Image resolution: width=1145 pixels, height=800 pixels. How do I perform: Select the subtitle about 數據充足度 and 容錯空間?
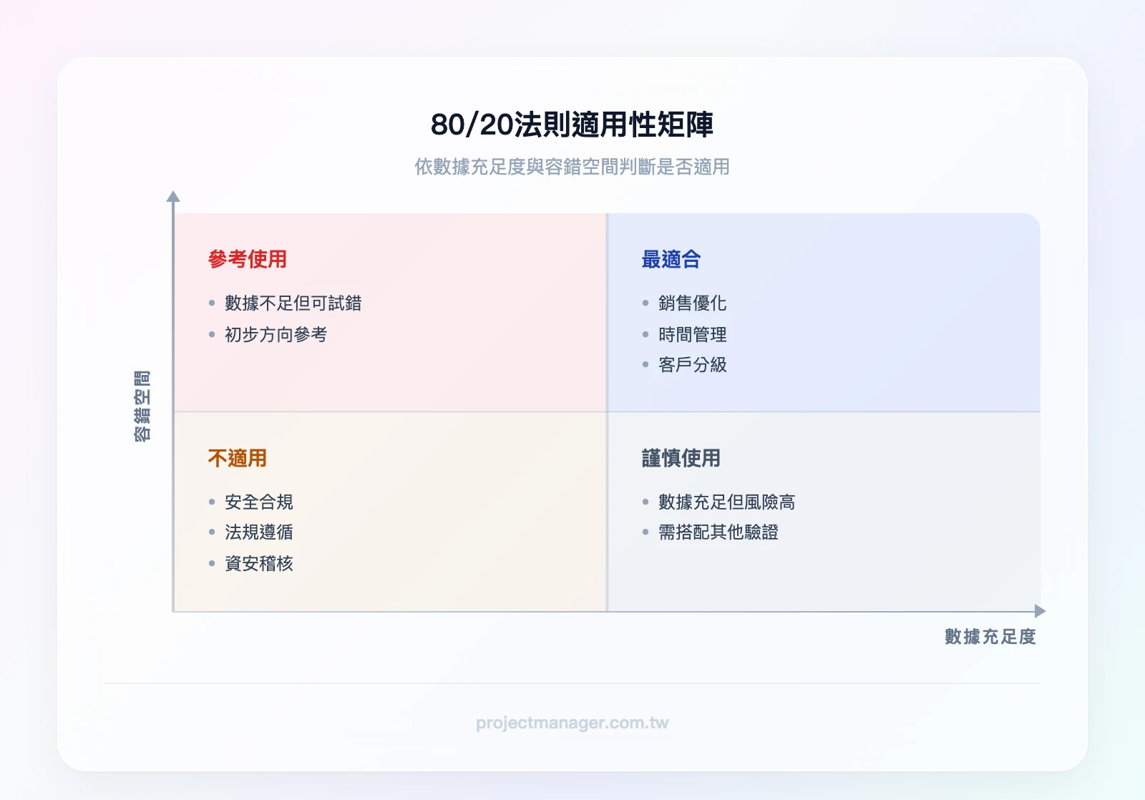(572, 166)
